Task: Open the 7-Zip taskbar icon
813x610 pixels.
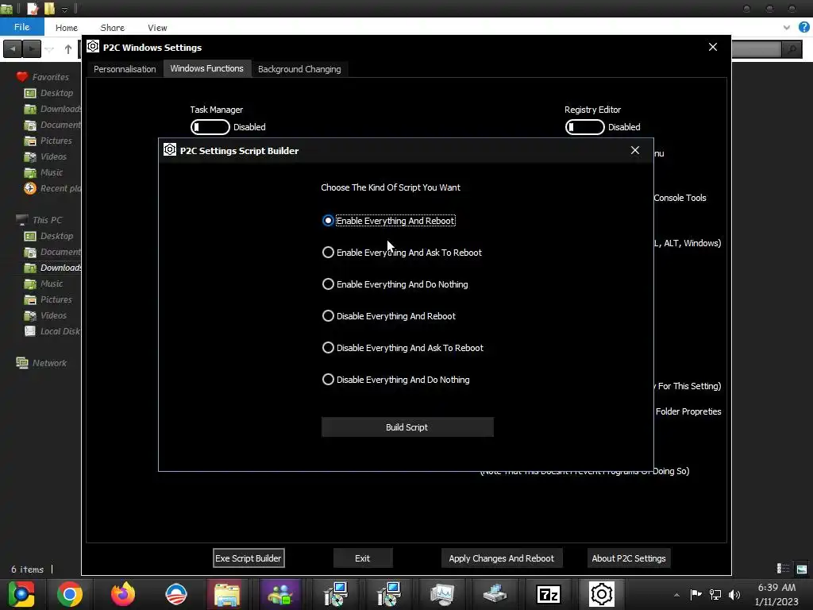Action: point(548,594)
